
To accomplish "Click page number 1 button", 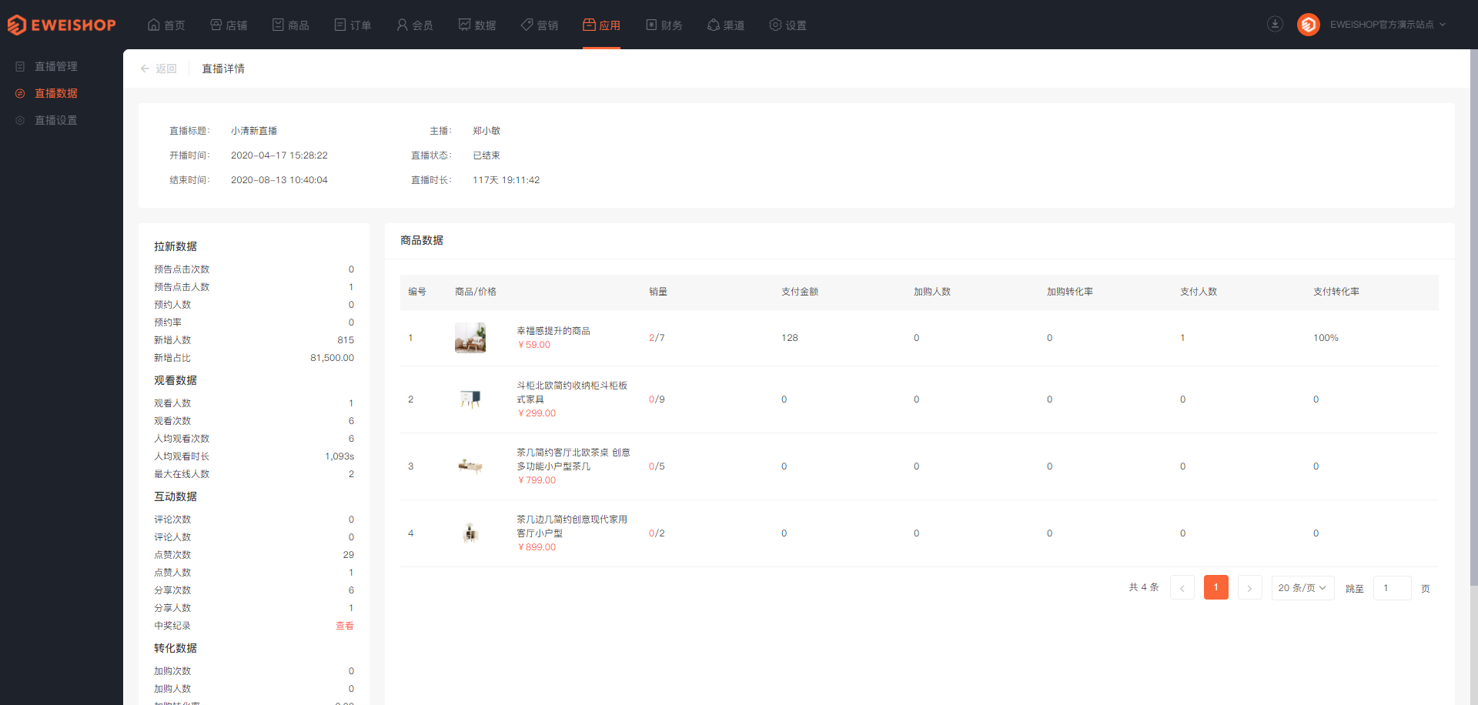I will [x=1216, y=587].
